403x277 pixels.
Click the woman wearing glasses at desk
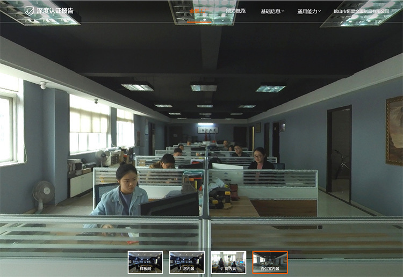coord(260,159)
